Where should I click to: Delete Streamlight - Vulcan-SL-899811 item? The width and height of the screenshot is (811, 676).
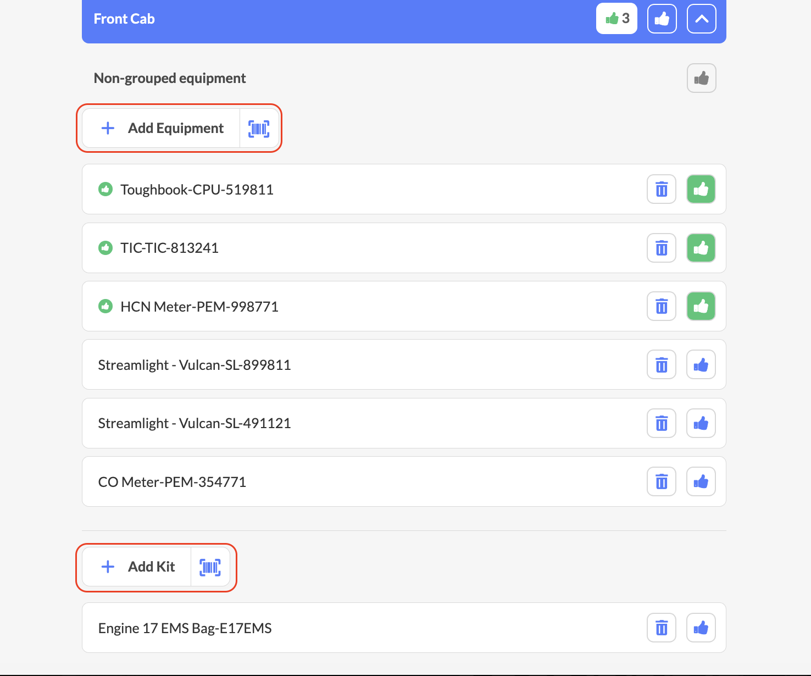pos(662,364)
